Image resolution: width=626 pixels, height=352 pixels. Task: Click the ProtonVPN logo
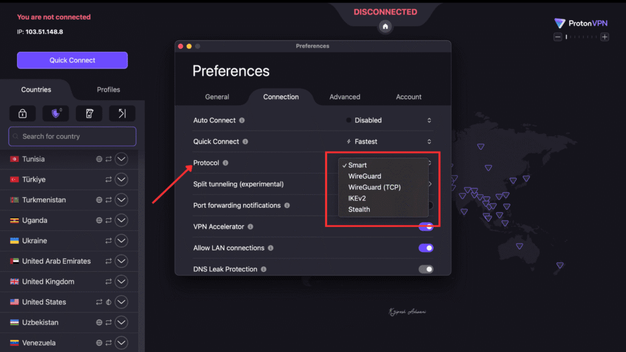click(x=580, y=23)
